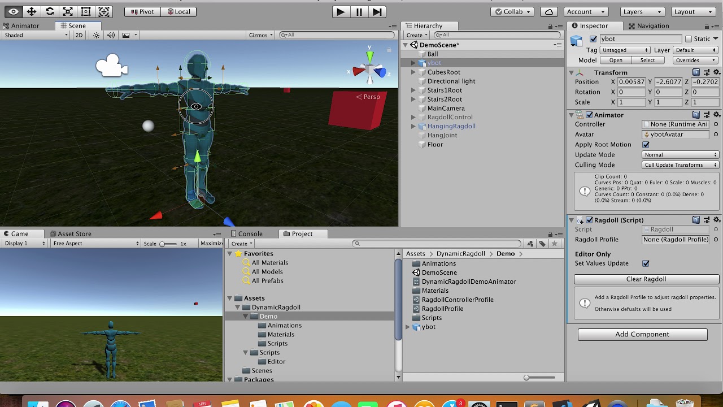The image size is (723, 407).
Task: Open the Layers dropdown
Action: (642, 11)
